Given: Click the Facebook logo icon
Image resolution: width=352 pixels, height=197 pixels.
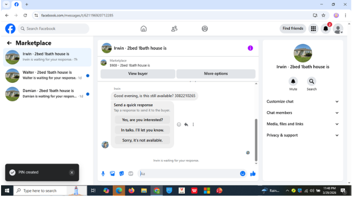Looking at the screenshot, I should [x=10, y=29].
